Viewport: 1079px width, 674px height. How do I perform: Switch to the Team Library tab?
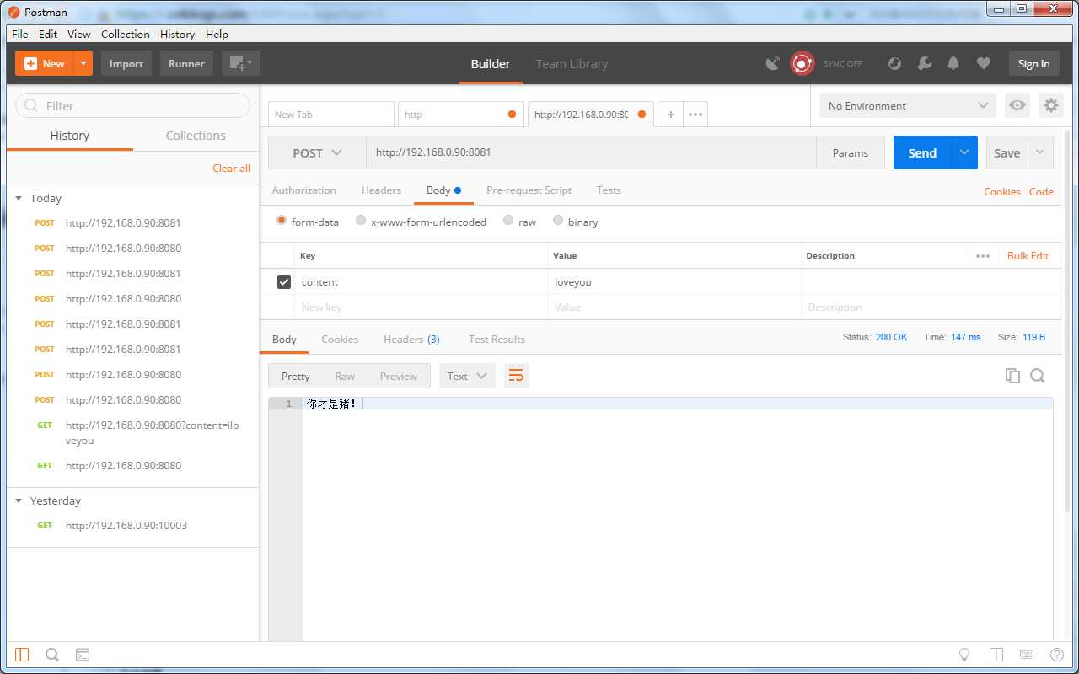point(572,63)
